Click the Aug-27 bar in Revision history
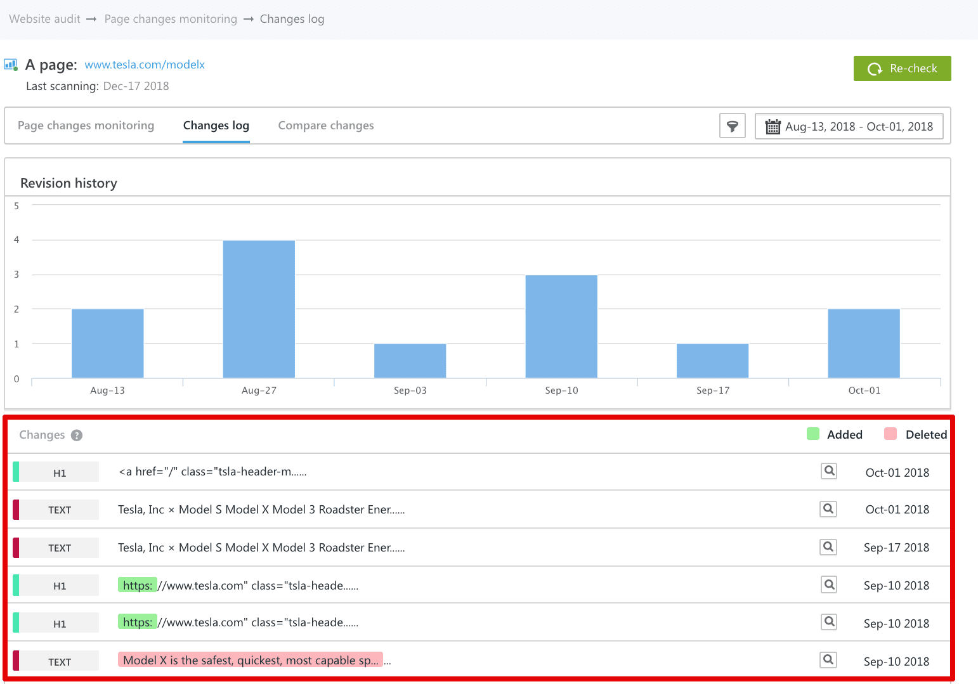 pos(259,309)
